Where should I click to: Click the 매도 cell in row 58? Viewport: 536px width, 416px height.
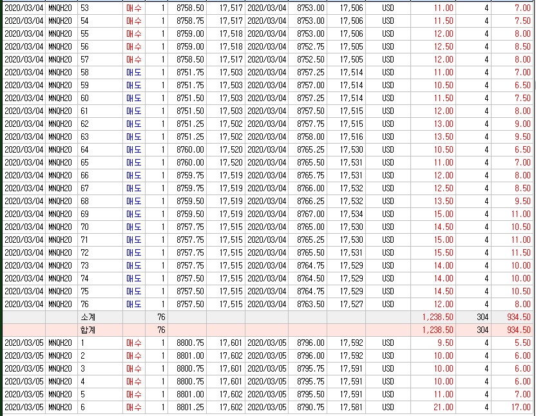tap(133, 73)
